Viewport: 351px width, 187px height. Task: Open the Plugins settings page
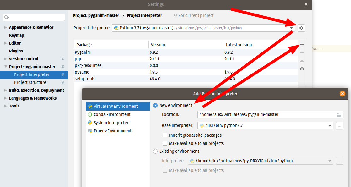[16, 51]
